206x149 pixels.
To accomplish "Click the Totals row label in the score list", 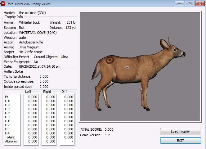I will 10,137.
